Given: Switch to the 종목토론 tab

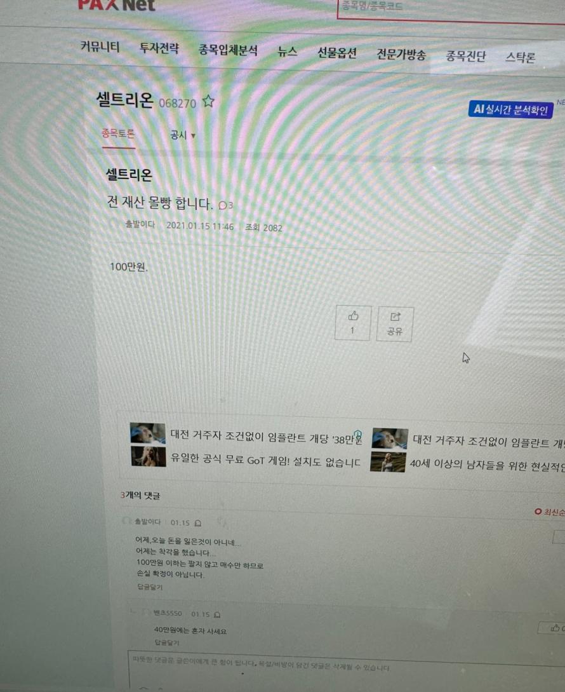Looking at the screenshot, I should 118,133.
